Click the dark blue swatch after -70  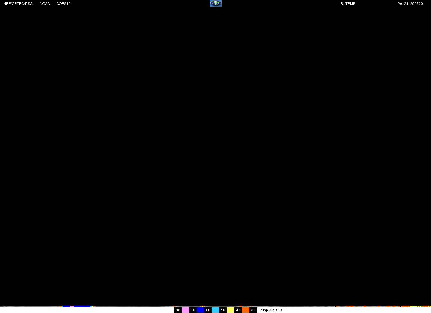coord(200,310)
